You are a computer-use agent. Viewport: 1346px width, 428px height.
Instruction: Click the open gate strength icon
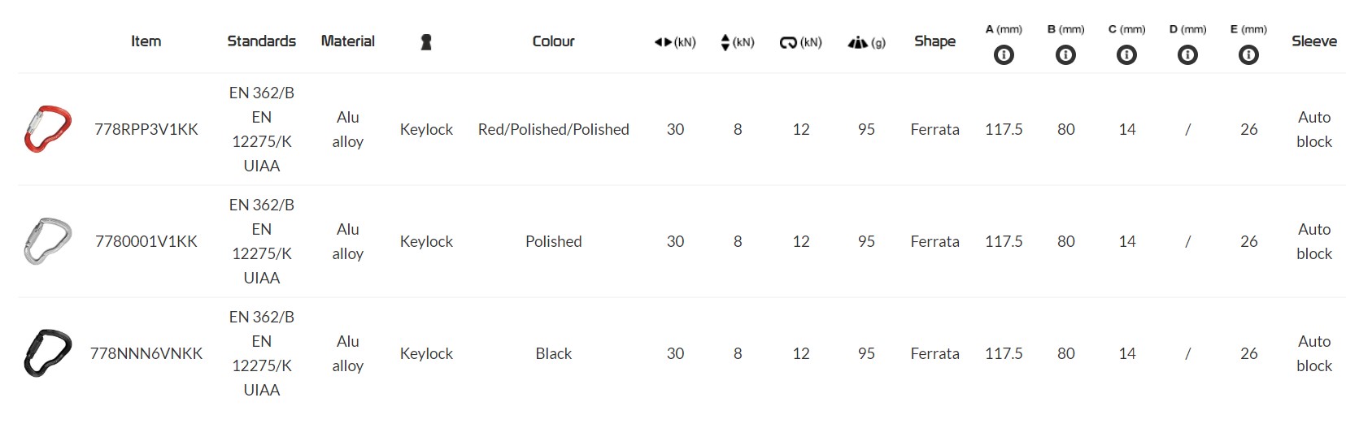tap(788, 42)
